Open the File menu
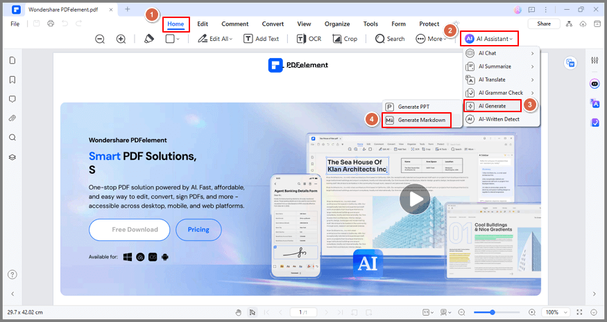The width and height of the screenshot is (607, 322). pos(15,24)
